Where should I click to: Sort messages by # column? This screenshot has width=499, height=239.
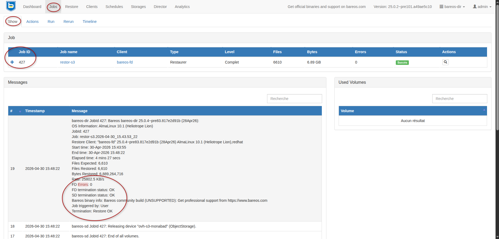(15, 111)
